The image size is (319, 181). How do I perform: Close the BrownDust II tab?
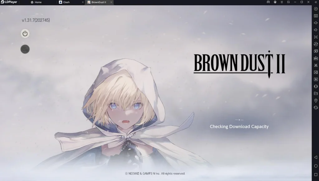click(111, 2)
